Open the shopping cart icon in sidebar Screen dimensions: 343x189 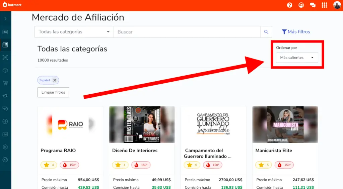tap(5, 83)
